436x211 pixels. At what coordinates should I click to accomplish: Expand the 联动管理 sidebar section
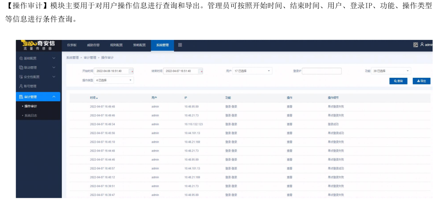coord(54,67)
